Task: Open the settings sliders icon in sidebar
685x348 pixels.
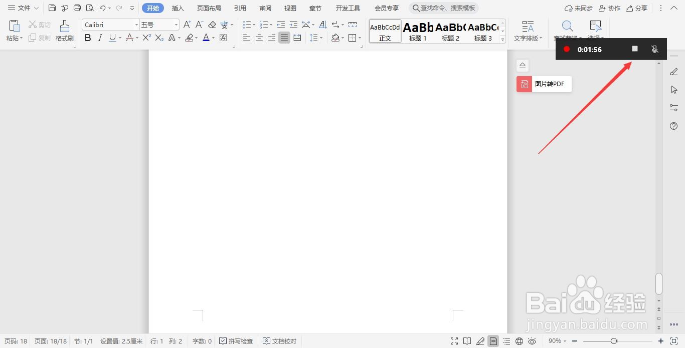Action: (x=674, y=108)
